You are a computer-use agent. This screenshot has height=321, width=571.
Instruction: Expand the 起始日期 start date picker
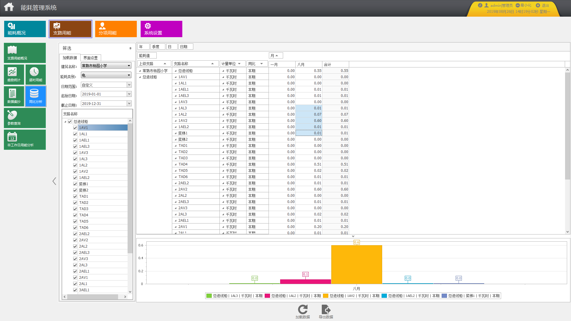point(129,94)
